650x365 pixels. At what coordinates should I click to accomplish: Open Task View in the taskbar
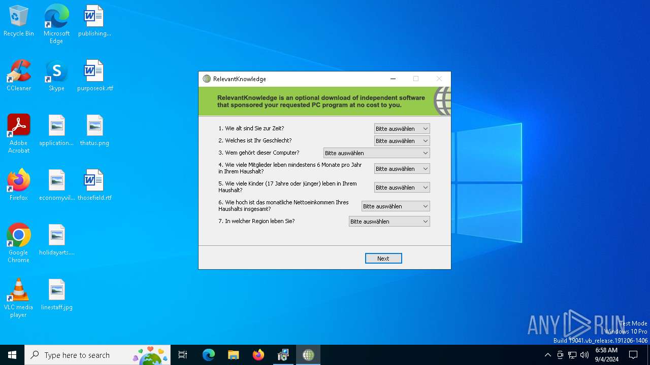click(x=183, y=355)
